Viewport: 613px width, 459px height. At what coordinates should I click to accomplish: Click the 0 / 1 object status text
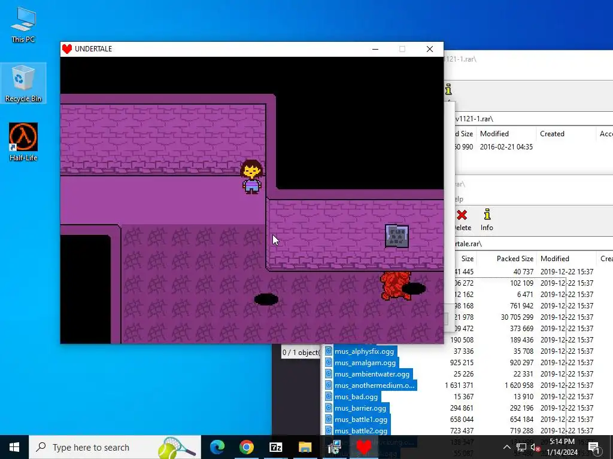click(301, 353)
